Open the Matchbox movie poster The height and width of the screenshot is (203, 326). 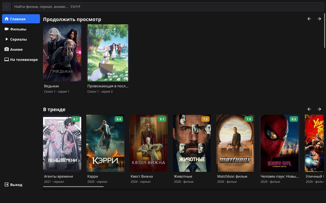[235, 143]
